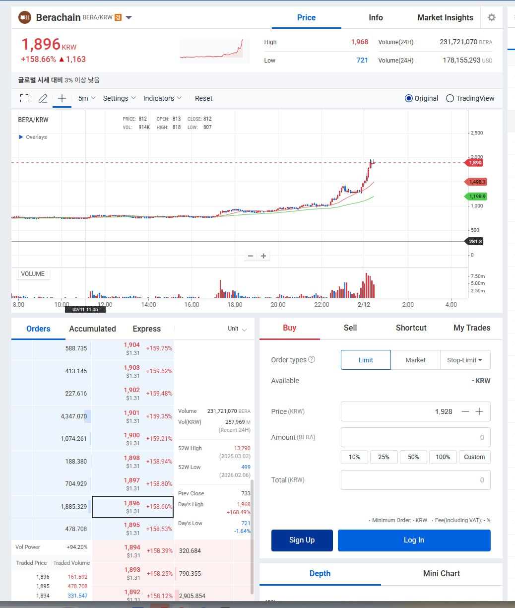Switch to Market Insights tab

[x=445, y=17]
